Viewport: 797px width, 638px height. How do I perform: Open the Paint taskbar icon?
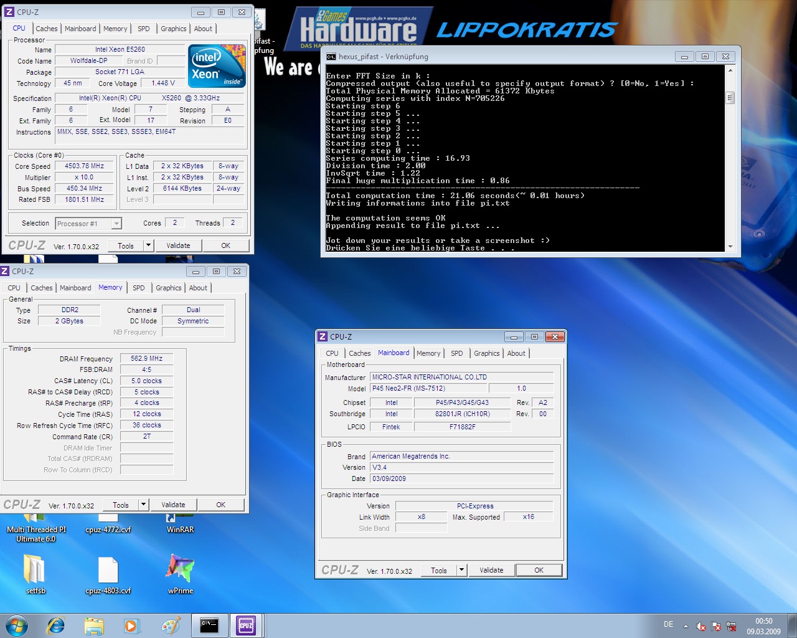pos(171,626)
